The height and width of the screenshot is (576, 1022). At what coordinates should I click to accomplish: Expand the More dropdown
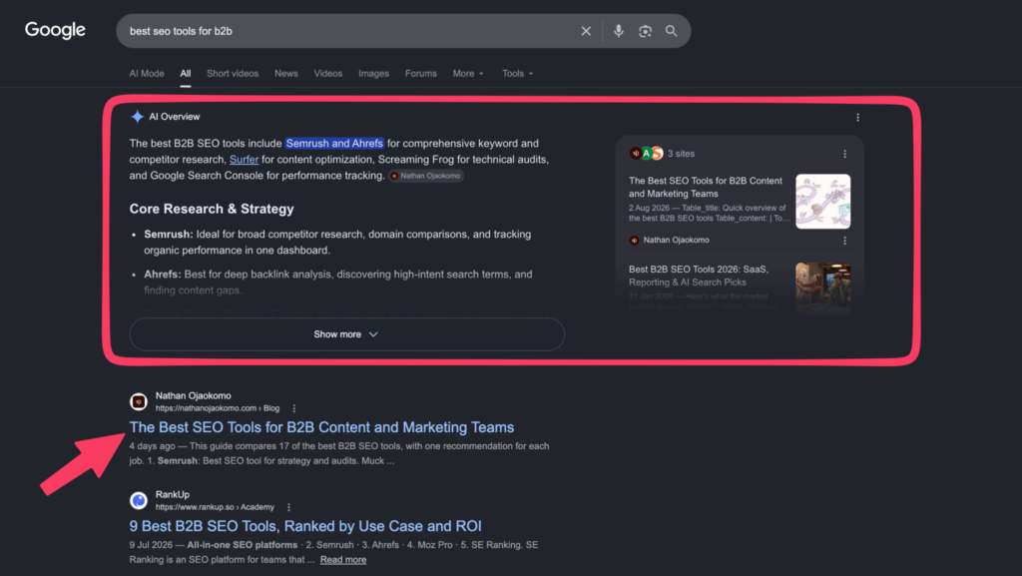tap(468, 74)
